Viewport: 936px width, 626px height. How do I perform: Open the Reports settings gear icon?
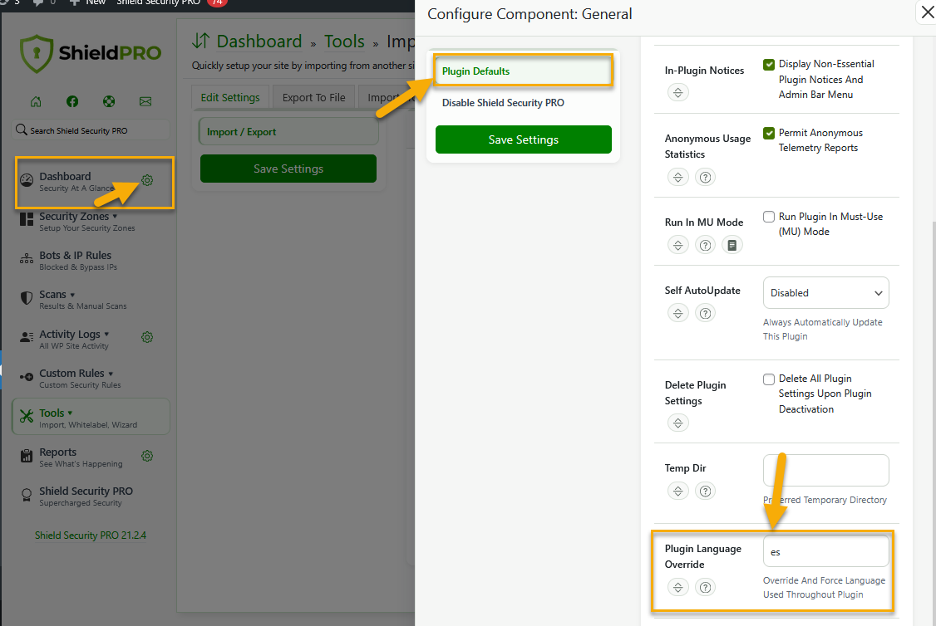(147, 456)
